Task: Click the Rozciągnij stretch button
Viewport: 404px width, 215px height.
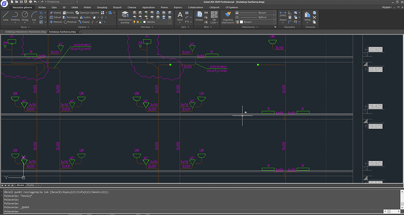Action: point(71,17)
